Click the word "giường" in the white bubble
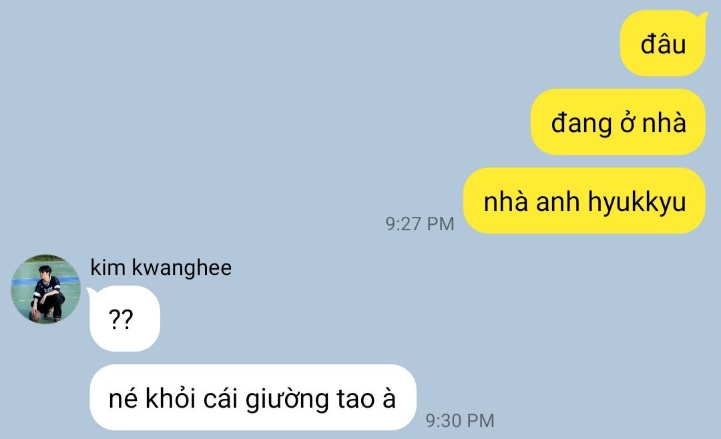This screenshot has height=439, width=721. click(287, 399)
